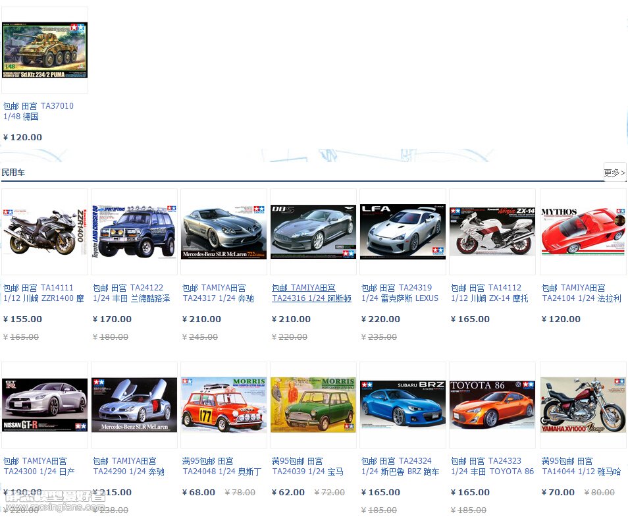Click the struck-through ¥245.00 original price
Viewport: 628px width, 517px height.
(200, 337)
